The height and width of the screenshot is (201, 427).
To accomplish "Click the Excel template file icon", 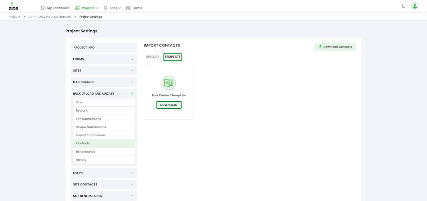I will (x=169, y=83).
